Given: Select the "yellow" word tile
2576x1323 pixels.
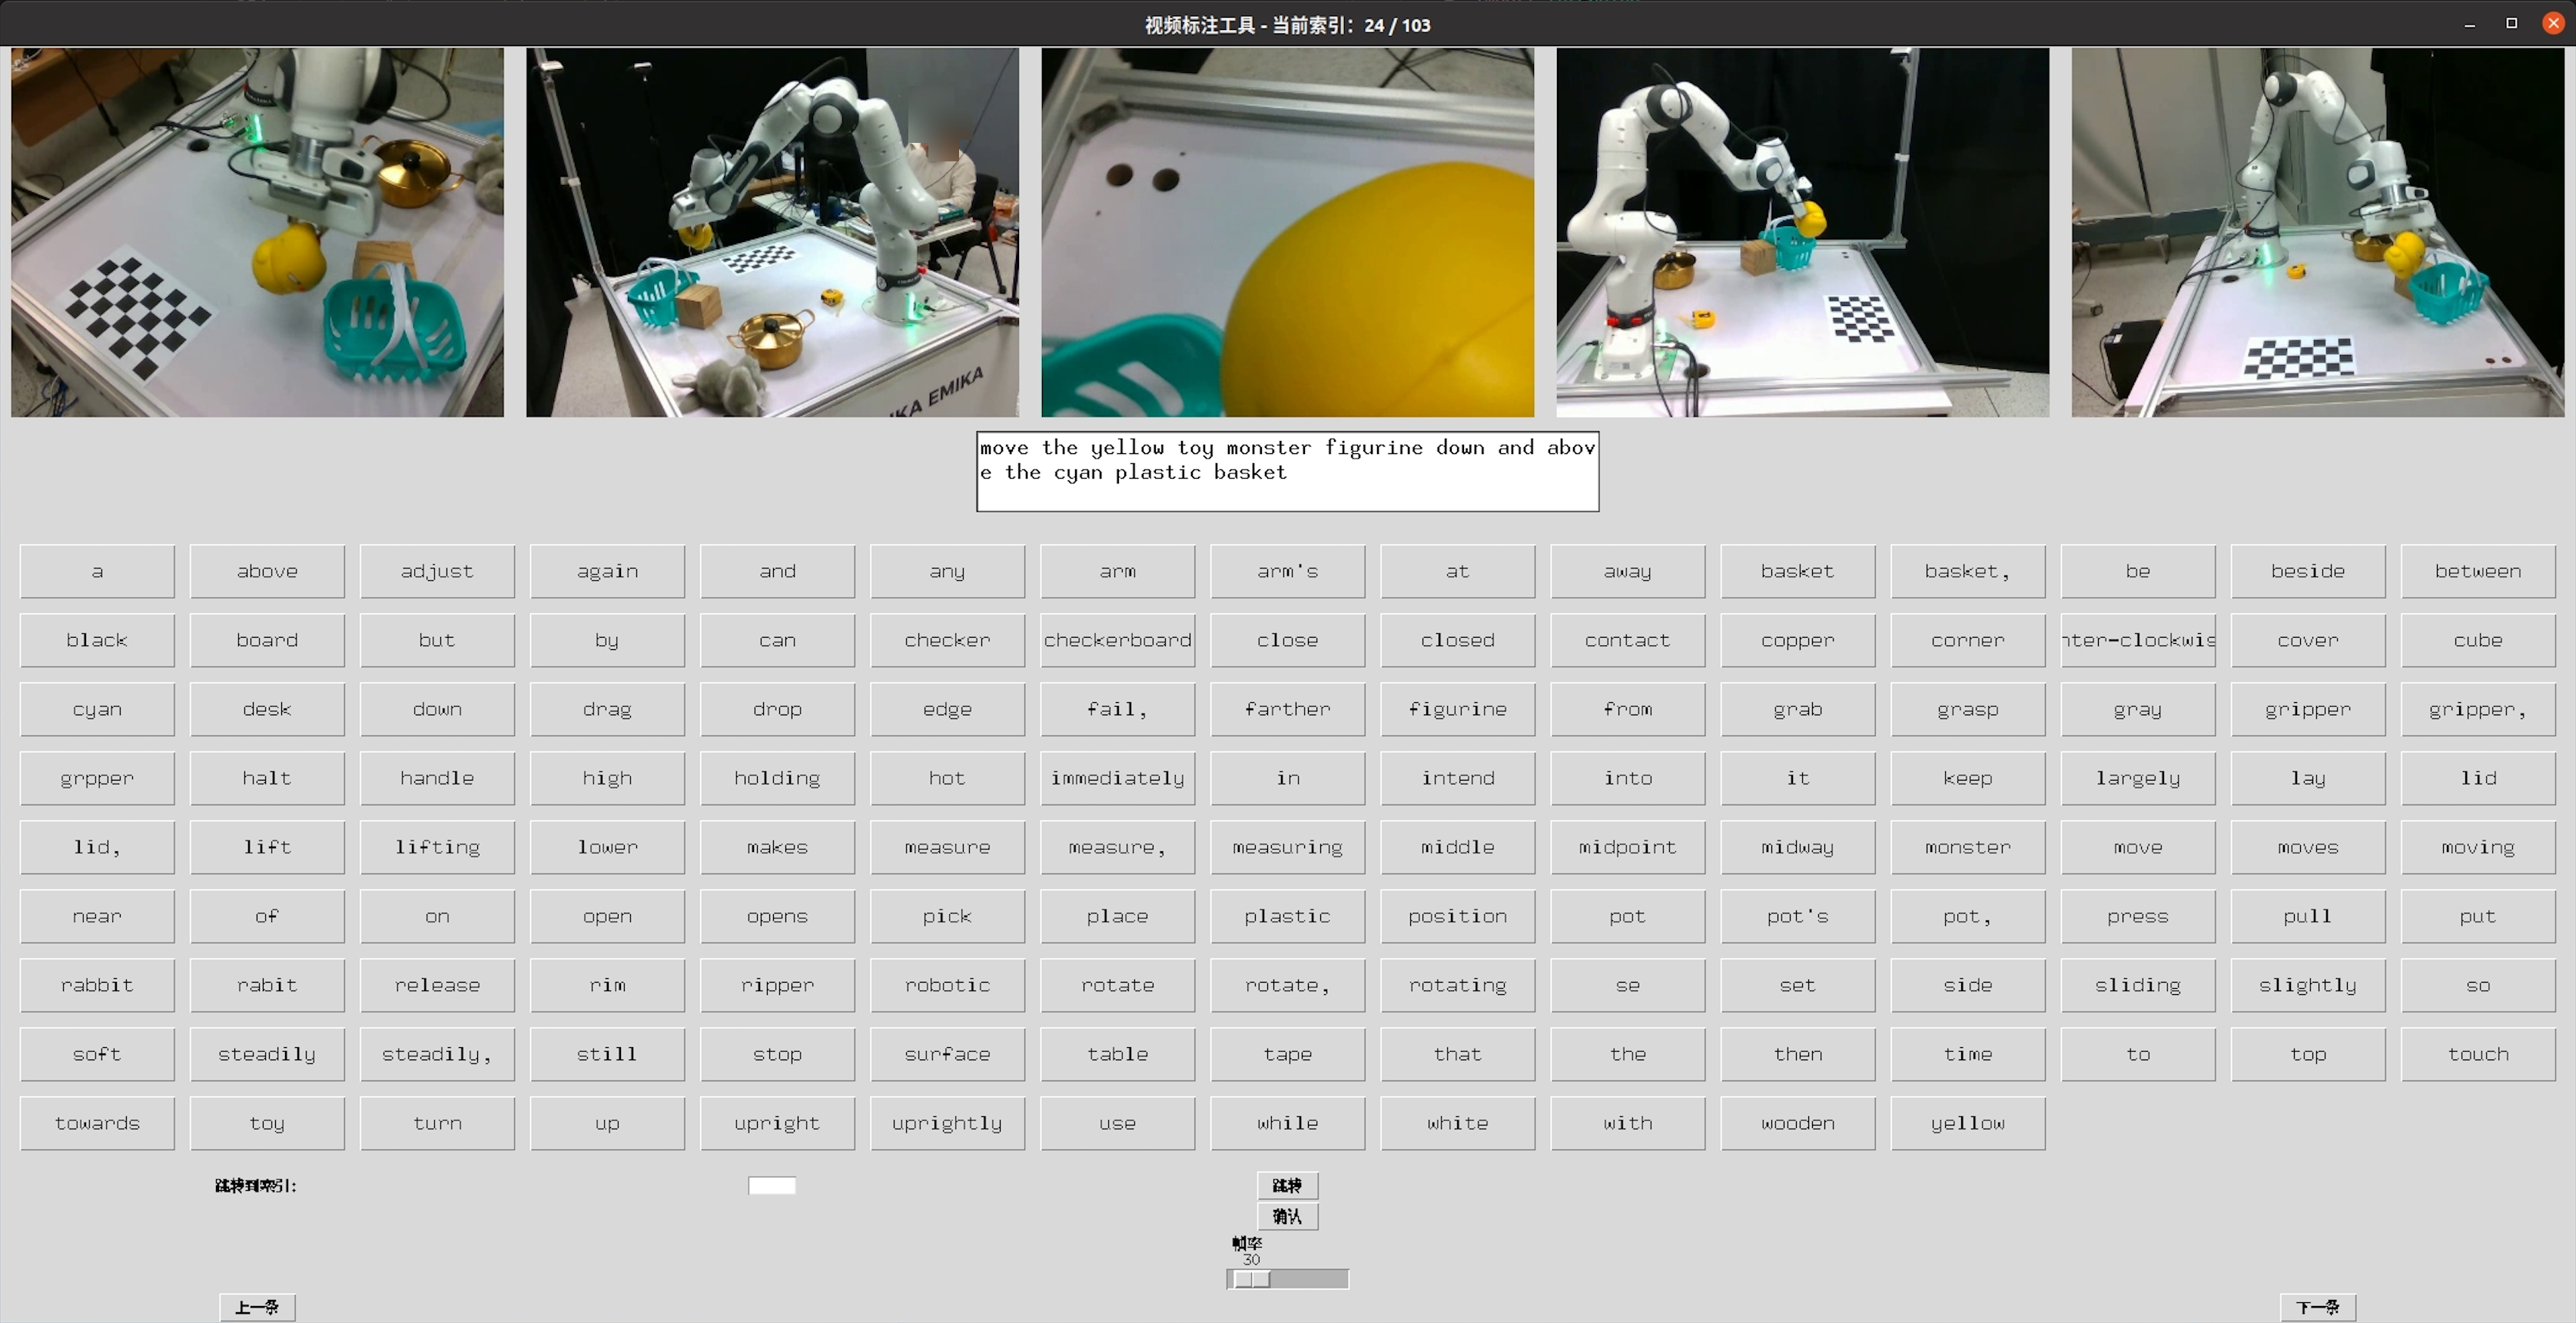Looking at the screenshot, I should (1966, 1123).
